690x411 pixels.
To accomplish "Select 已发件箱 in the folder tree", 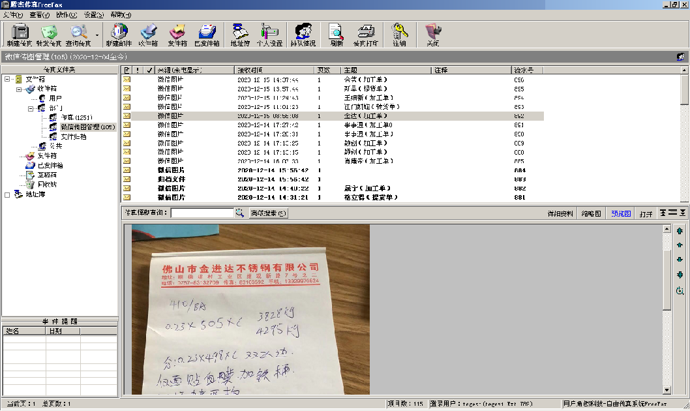I will click(50, 166).
